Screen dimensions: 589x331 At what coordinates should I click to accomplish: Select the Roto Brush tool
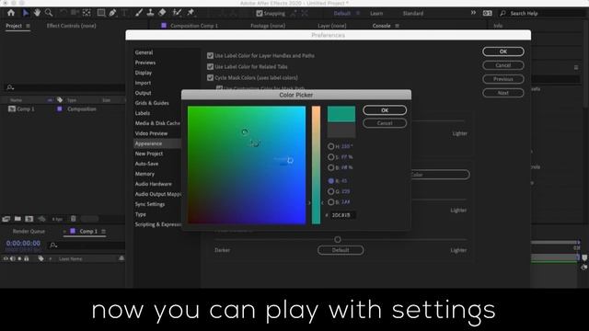(x=177, y=13)
